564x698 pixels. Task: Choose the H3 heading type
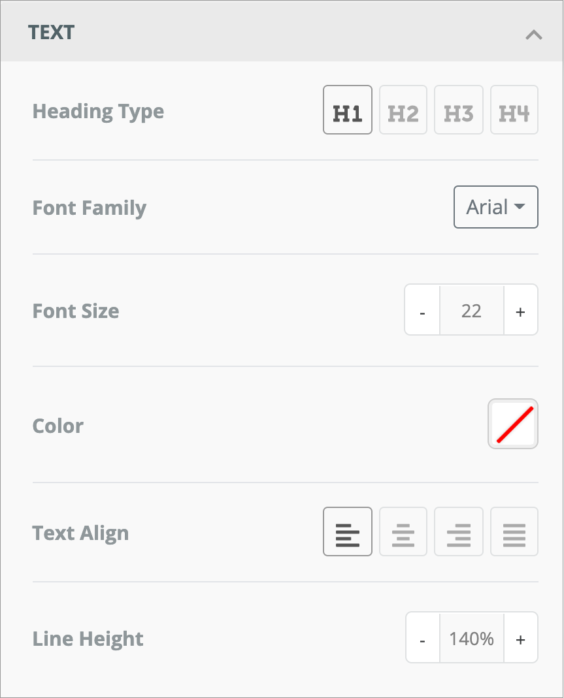[459, 110]
